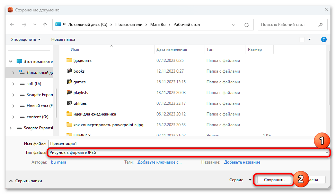
Task: Expand the Новый том tree node
Action: click(x=13, y=106)
